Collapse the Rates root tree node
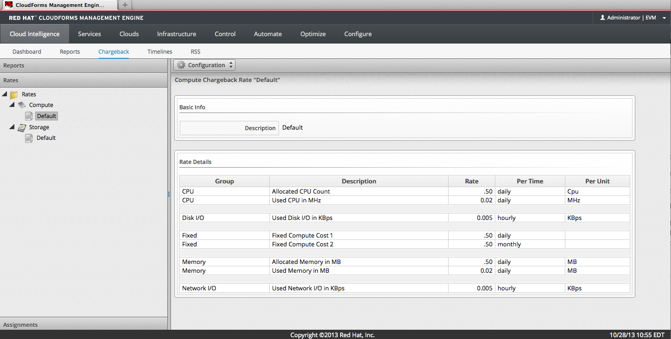The image size is (671, 339). point(5,94)
